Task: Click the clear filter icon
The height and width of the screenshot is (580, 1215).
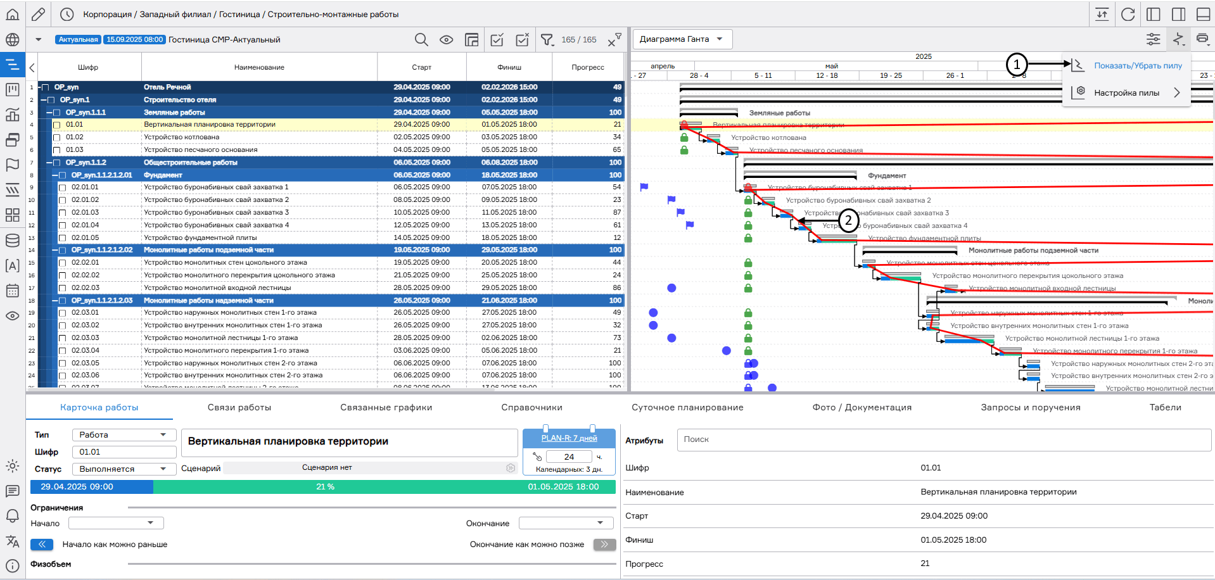Action: pyautogui.click(x=614, y=40)
